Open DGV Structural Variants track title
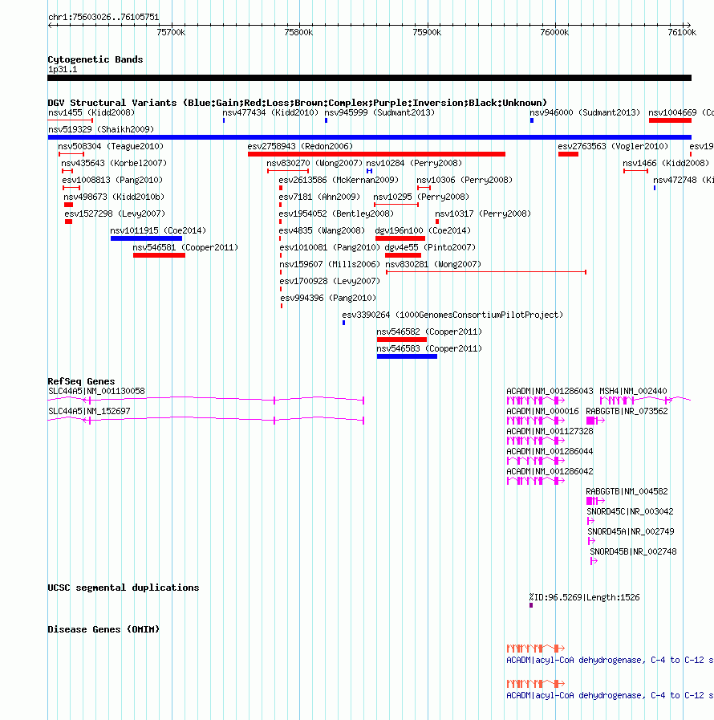Image resolution: width=714 pixels, height=720 pixels. (298, 103)
